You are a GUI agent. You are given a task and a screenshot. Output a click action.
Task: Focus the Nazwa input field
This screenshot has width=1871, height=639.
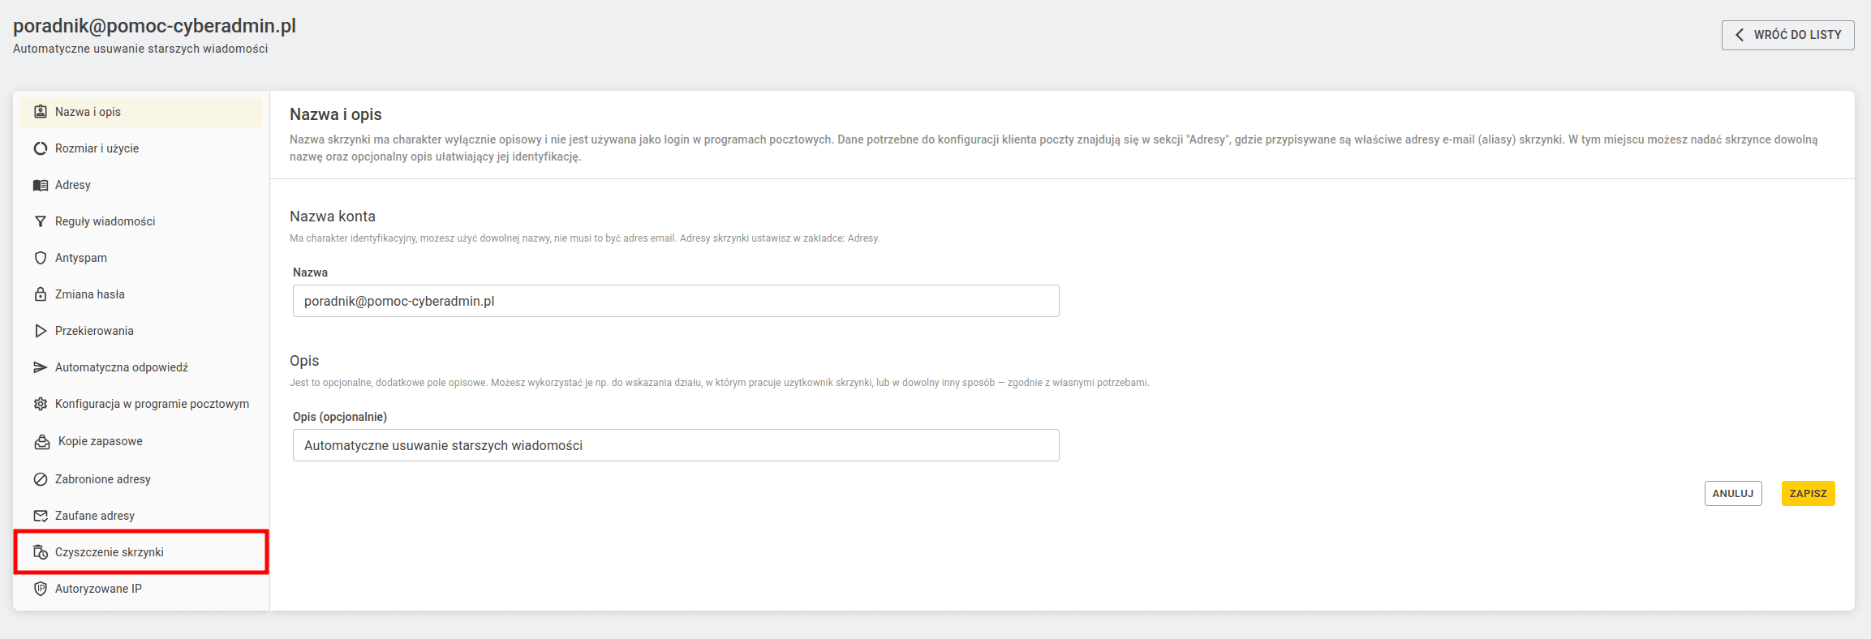click(676, 301)
